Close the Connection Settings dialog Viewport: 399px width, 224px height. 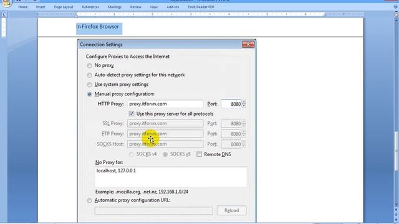tap(248, 44)
